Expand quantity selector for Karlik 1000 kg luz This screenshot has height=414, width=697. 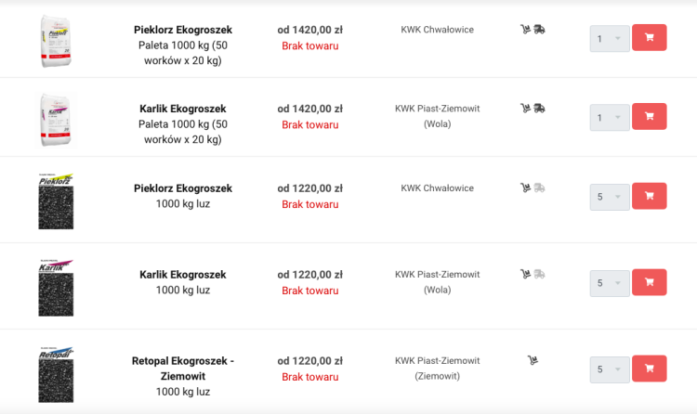pos(610,283)
